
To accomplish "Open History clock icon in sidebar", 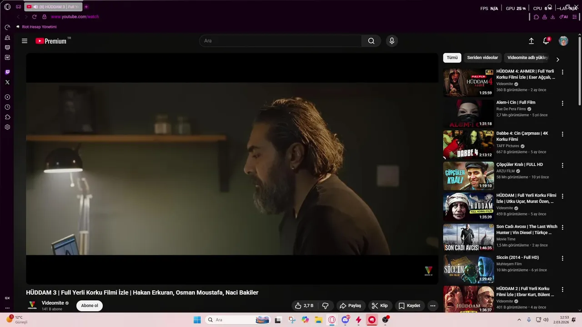I will (x=7, y=107).
